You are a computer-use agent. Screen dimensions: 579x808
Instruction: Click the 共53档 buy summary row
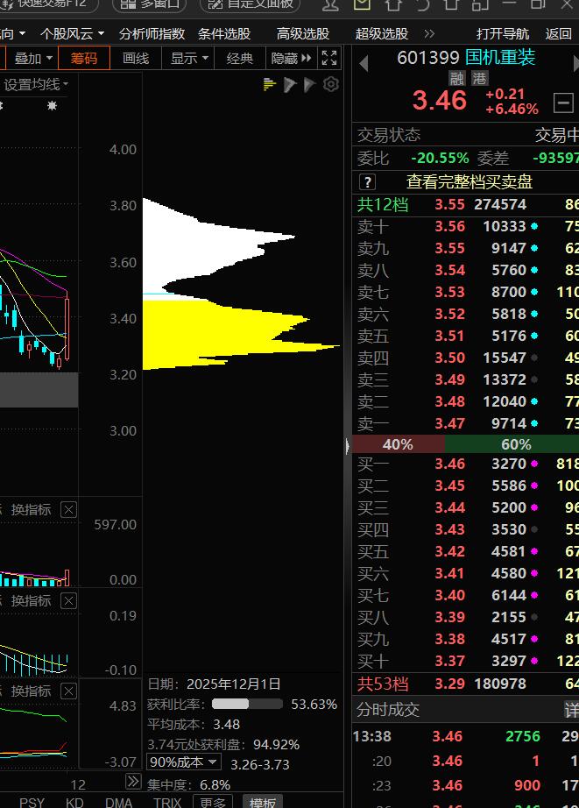coord(466,684)
